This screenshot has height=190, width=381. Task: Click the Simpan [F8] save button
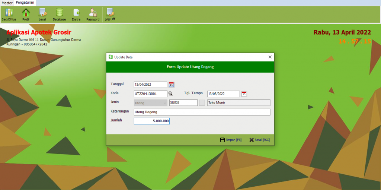point(231,140)
